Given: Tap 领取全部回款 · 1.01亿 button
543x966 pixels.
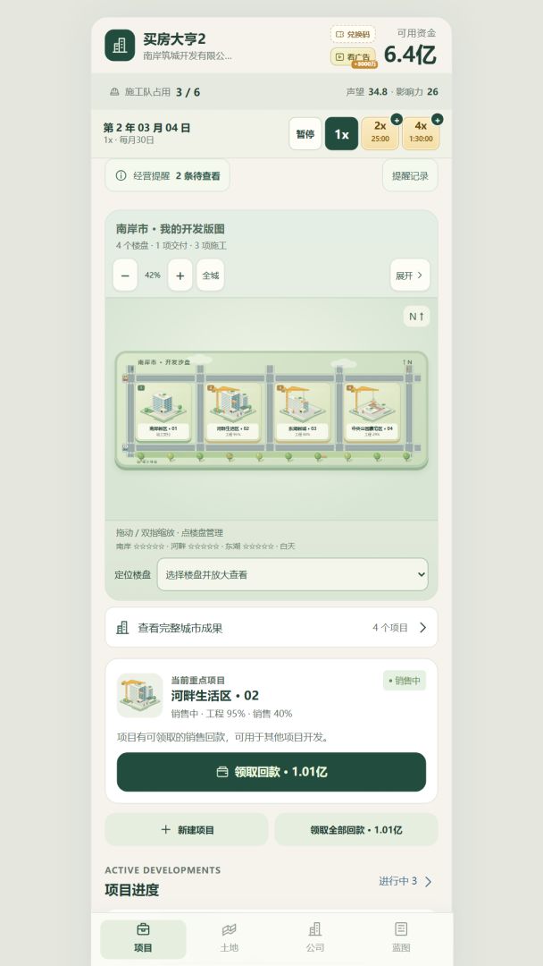Looking at the screenshot, I should [356, 830].
